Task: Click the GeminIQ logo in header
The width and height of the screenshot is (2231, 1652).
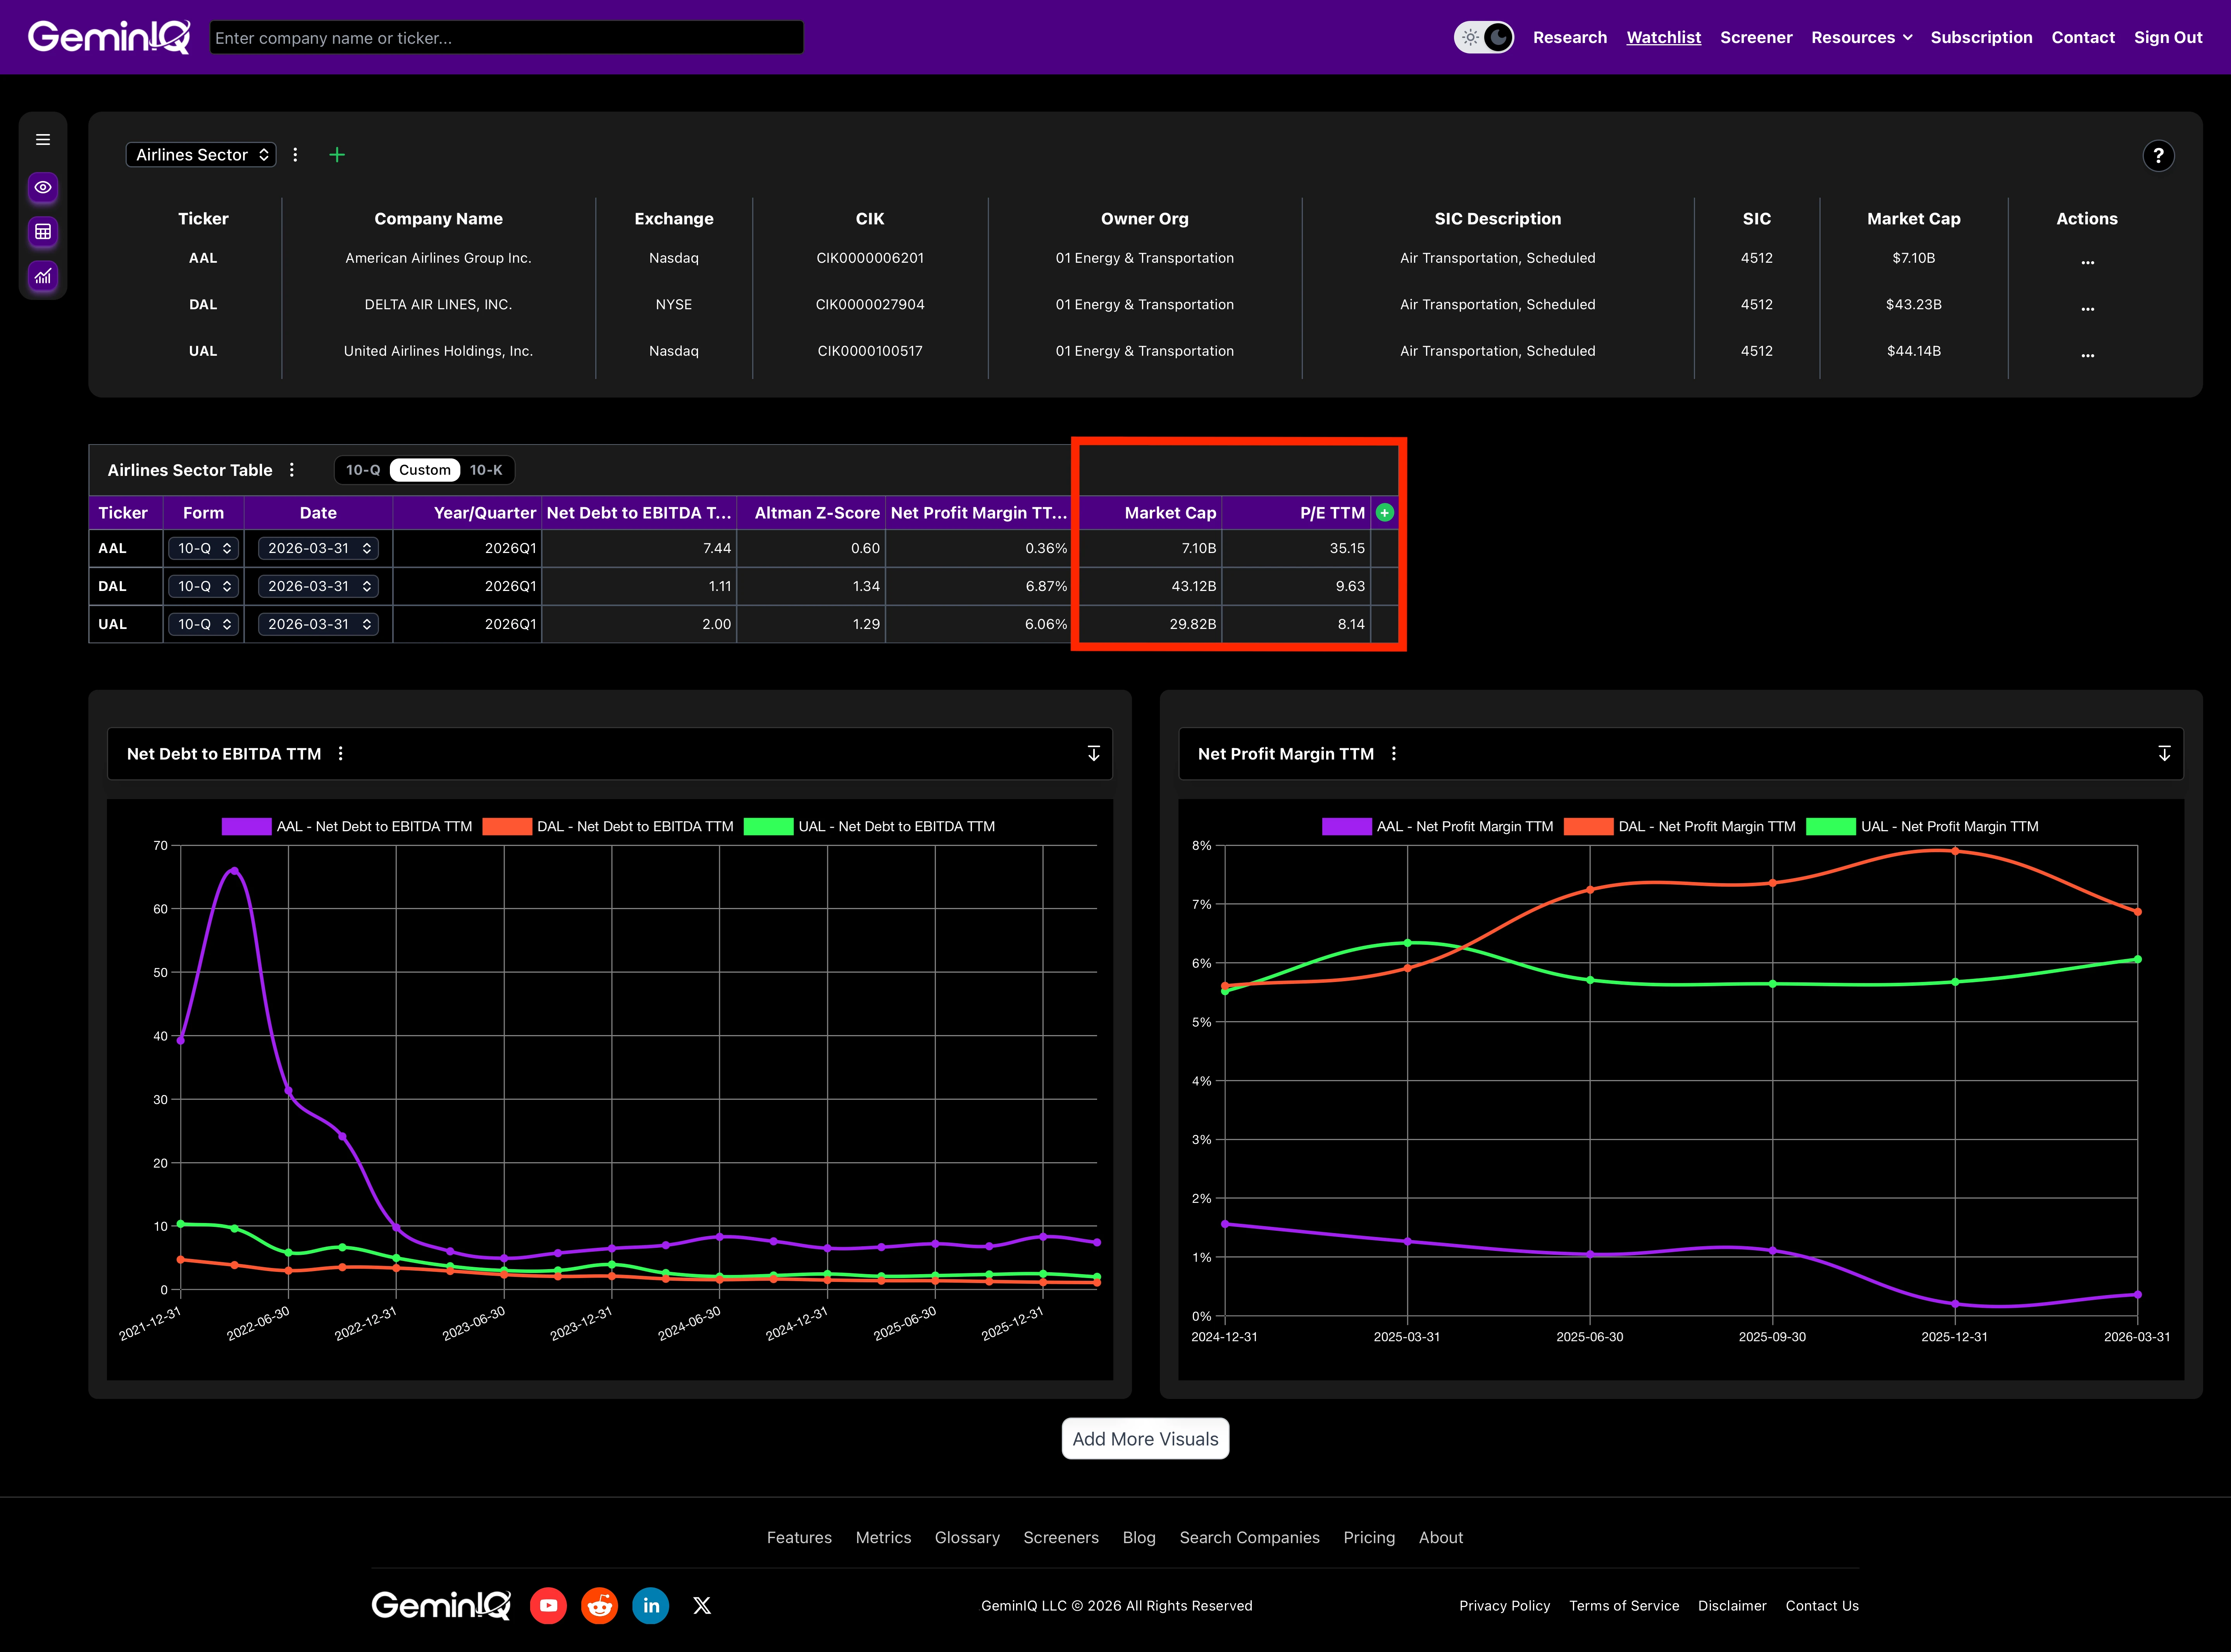Action: (109, 37)
